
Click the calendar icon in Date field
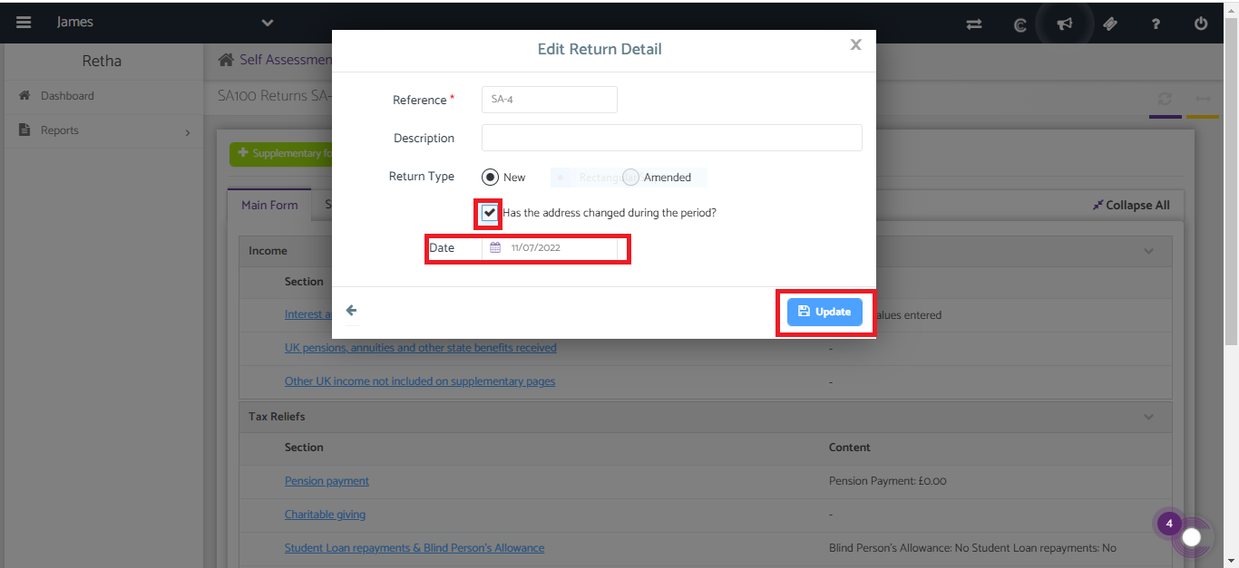(x=495, y=247)
